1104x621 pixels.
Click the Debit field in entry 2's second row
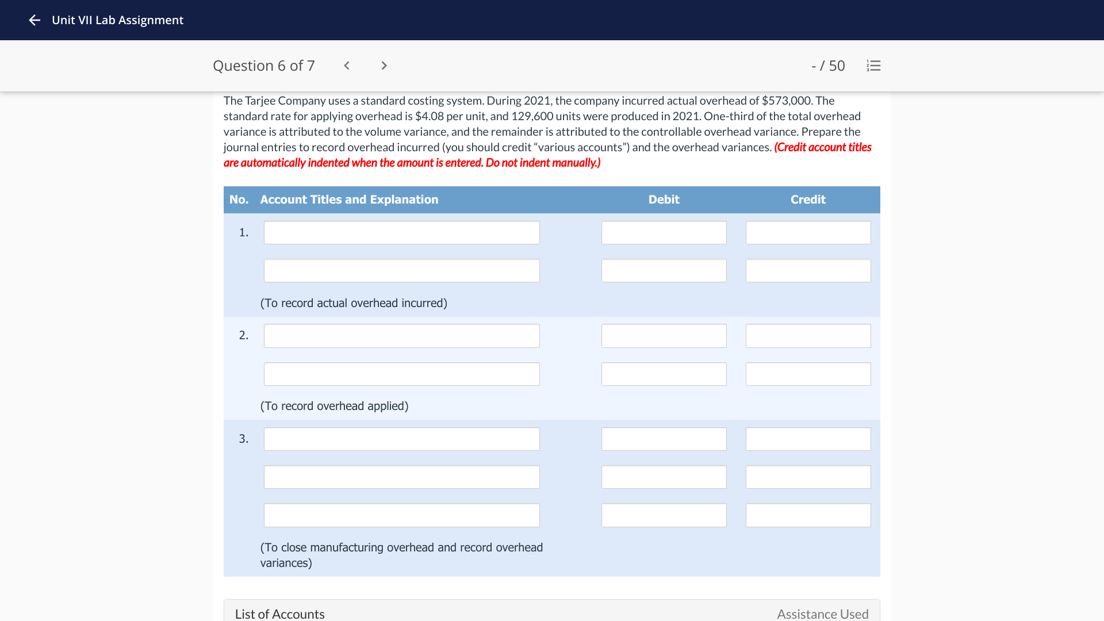(x=664, y=374)
